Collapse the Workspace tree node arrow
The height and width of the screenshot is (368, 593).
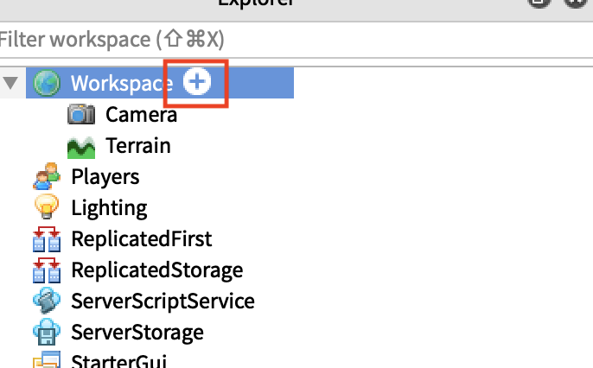10,83
